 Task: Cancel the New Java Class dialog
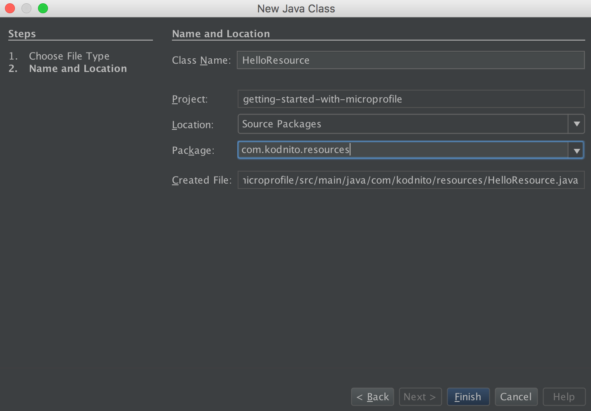pos(516,397)
